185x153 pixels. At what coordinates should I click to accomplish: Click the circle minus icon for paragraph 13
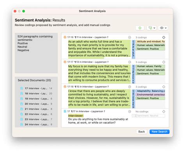click(x=130, y=62)
